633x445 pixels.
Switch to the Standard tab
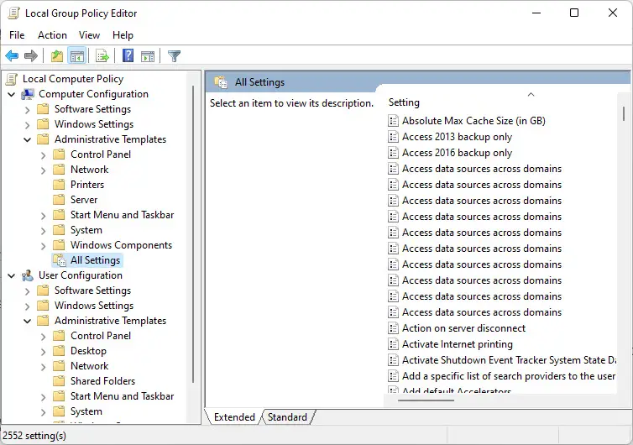click(287, 417)
